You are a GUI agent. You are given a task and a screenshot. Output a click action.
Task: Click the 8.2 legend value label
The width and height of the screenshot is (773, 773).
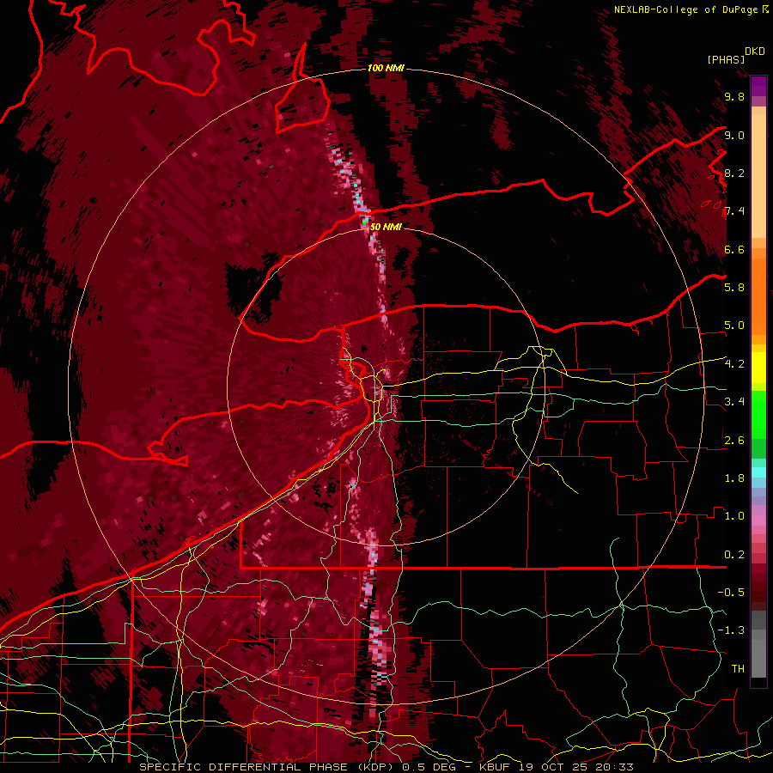734,173
